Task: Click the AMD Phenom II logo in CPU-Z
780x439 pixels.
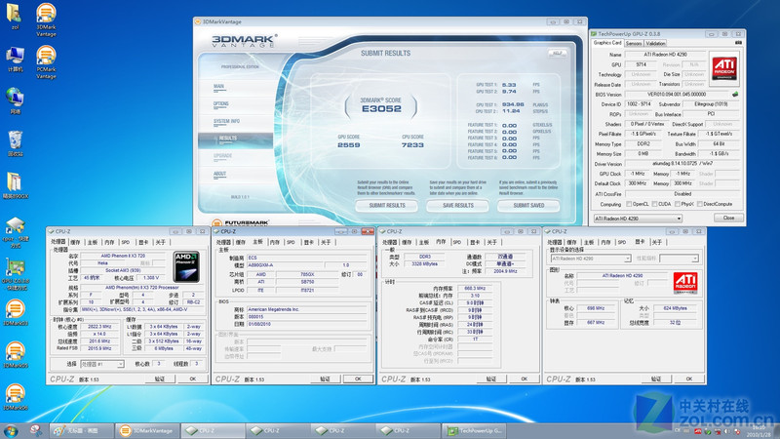Action: (187, 264)
